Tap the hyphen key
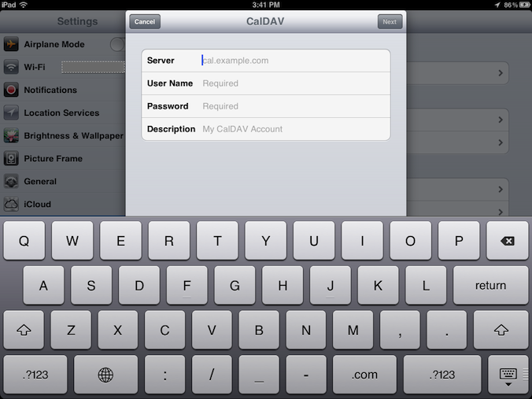Image resolution: width=532 pixels, height=399 pixels. (306, 375)
